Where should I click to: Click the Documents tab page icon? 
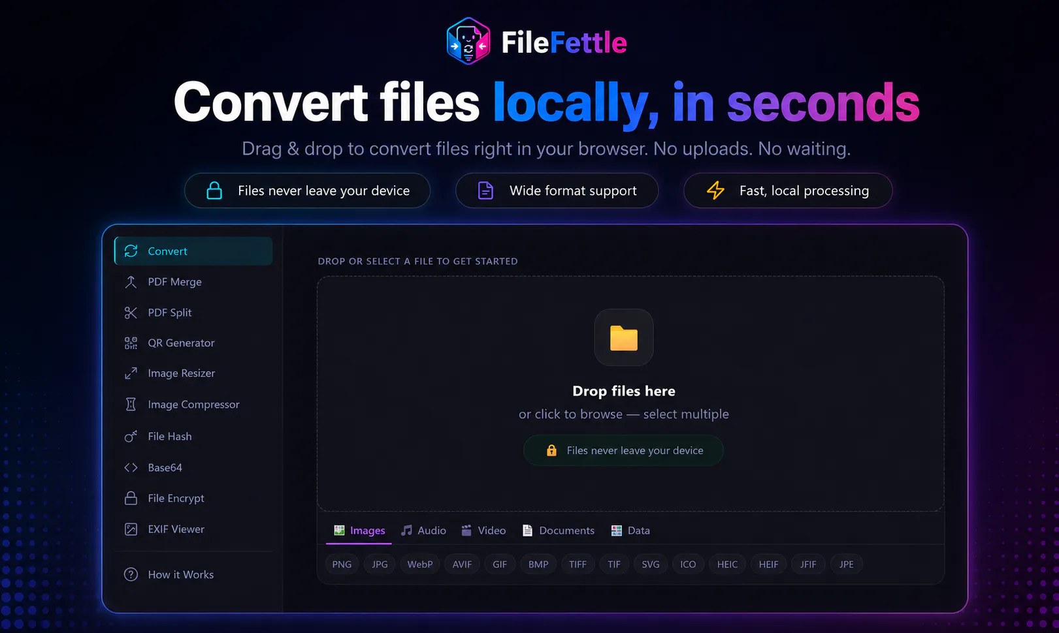(527, 530)
